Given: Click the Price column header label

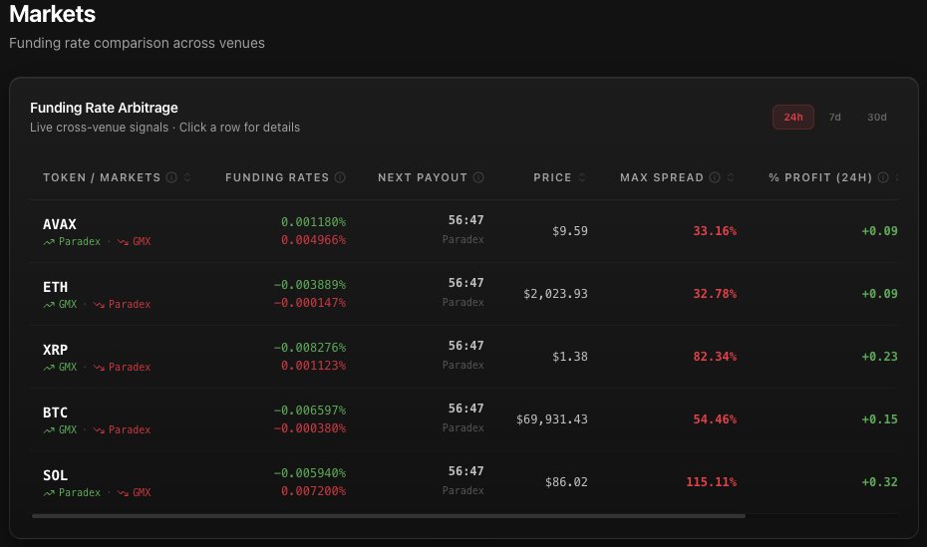Looking at the screenshot, I should (x=552, y=177).
